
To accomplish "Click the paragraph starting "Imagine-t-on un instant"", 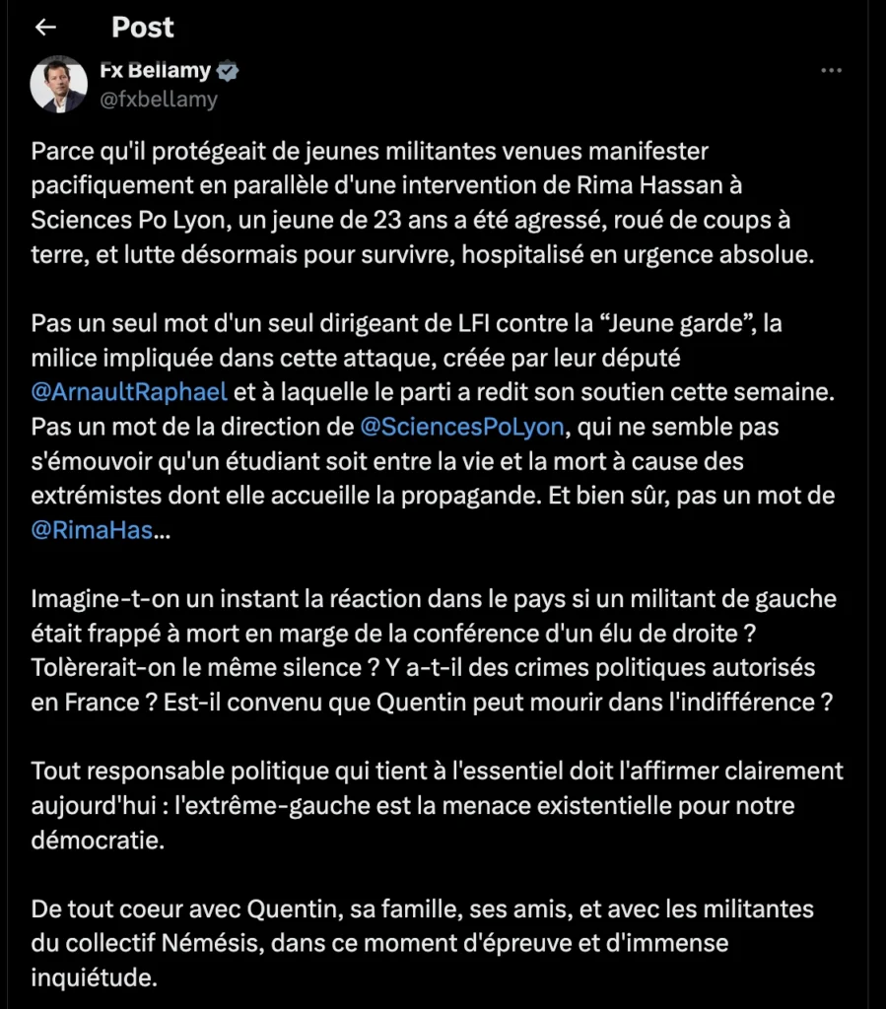I will [434, 650].
